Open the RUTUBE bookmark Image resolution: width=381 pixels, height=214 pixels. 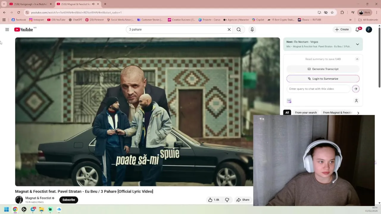pos(310,20)
